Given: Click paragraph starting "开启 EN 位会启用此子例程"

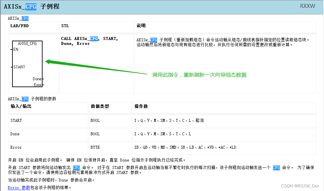Looking at the screenshot, I should point(97,160).
